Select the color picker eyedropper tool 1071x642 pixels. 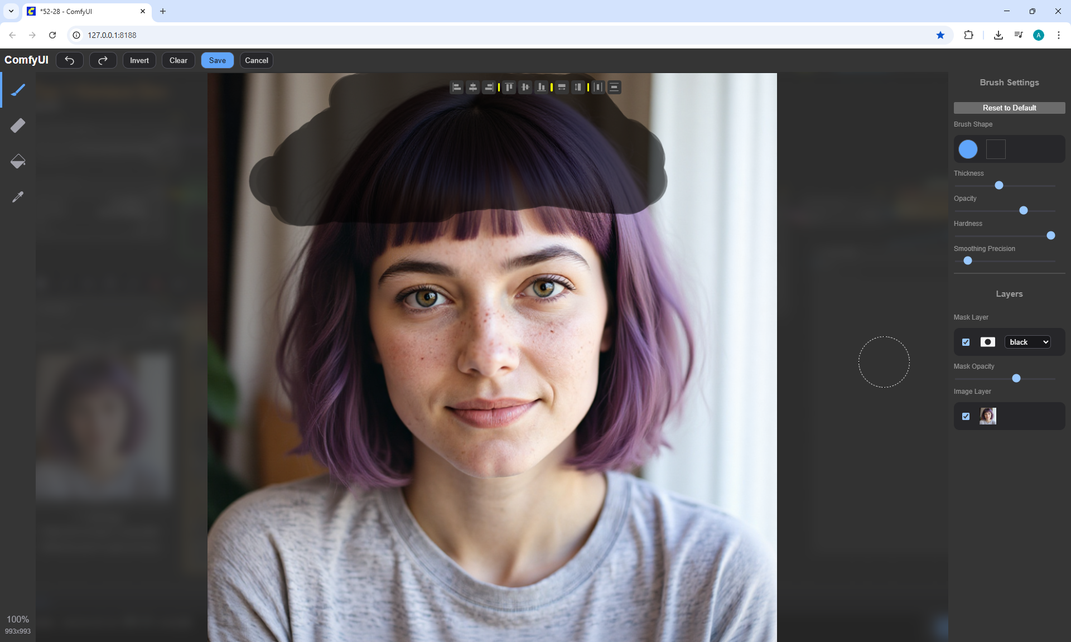click(x=18, y=197)
